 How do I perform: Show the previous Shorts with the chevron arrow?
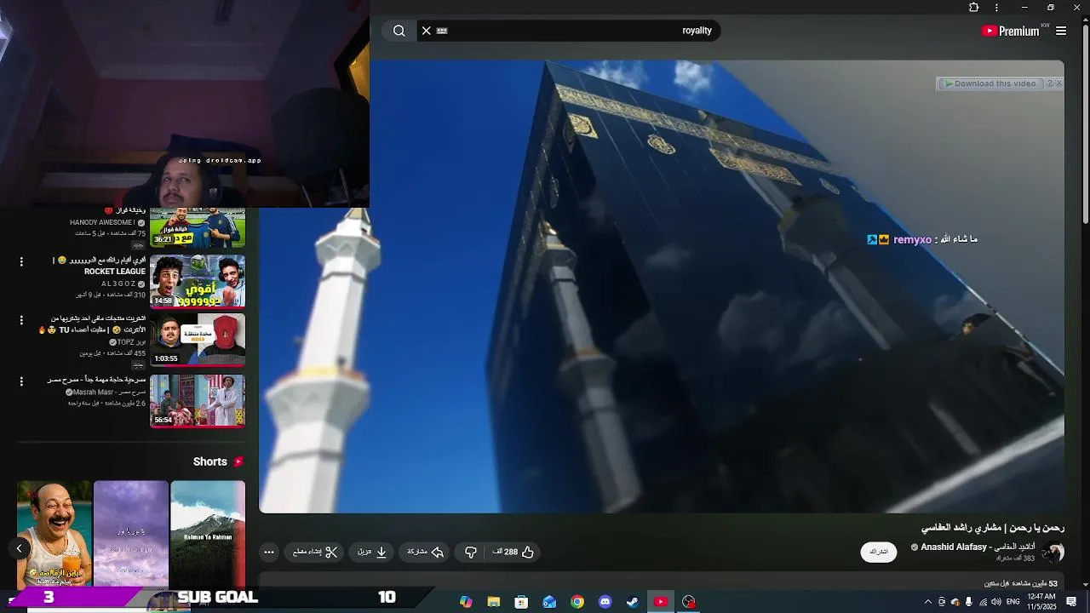click(19, 549)
